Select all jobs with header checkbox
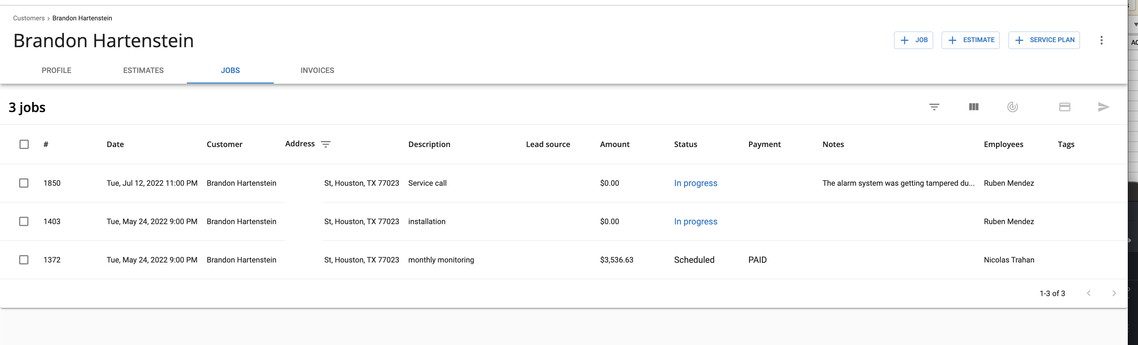 coord(24,144)
